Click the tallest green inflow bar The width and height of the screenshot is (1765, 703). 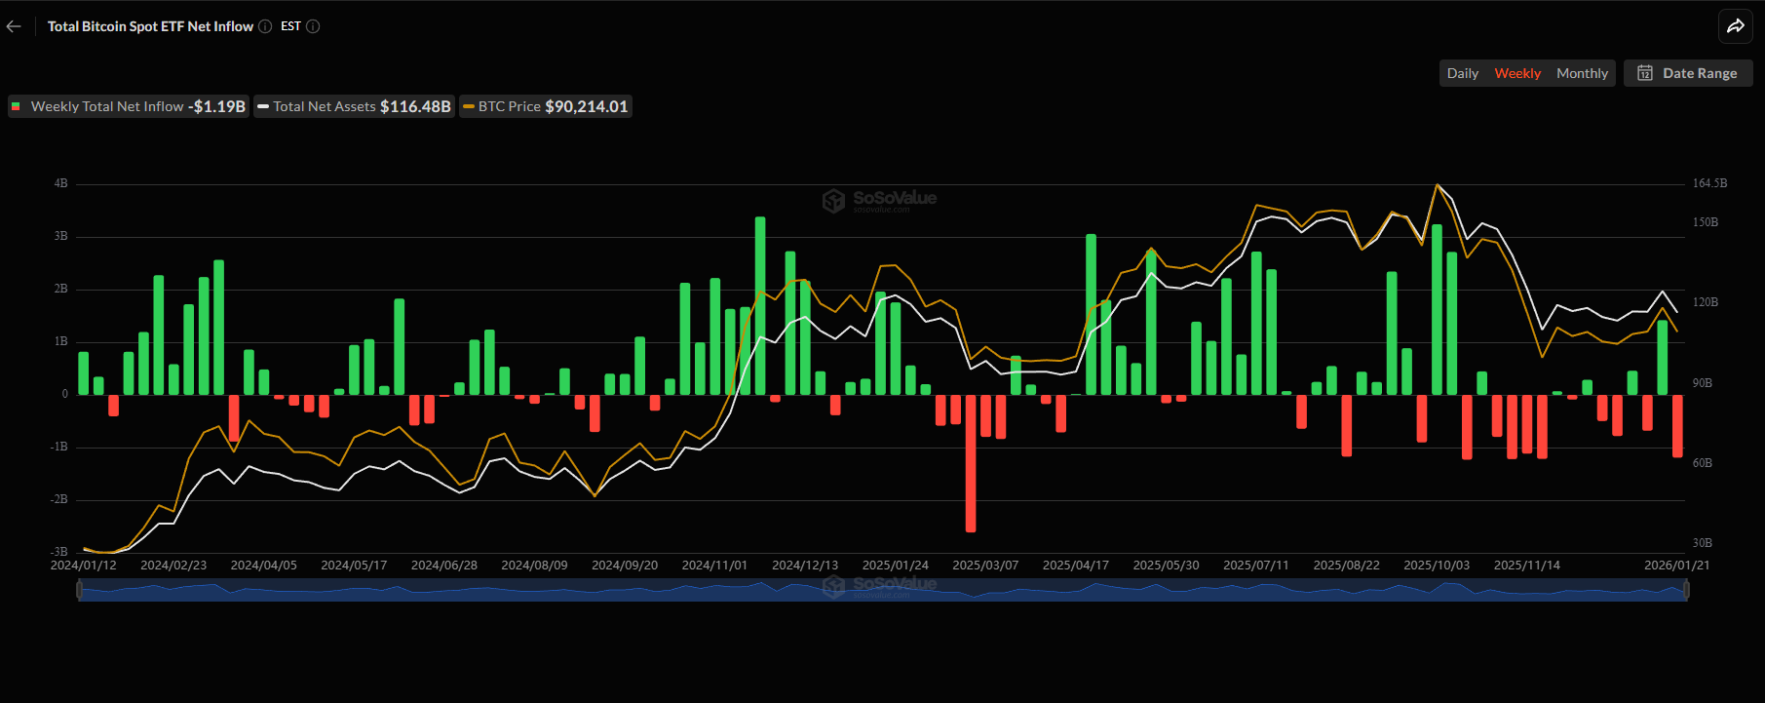pos(760,305)
